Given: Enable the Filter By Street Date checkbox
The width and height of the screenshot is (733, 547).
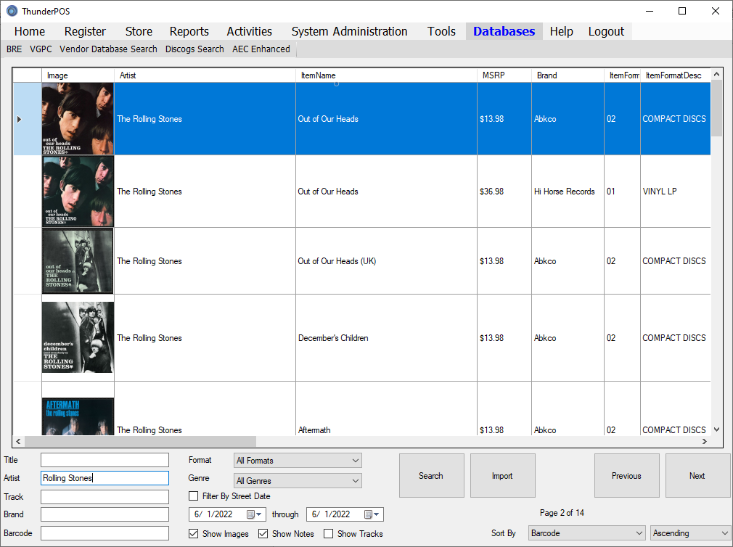Looking at the screenshot, I should [194, 496].
